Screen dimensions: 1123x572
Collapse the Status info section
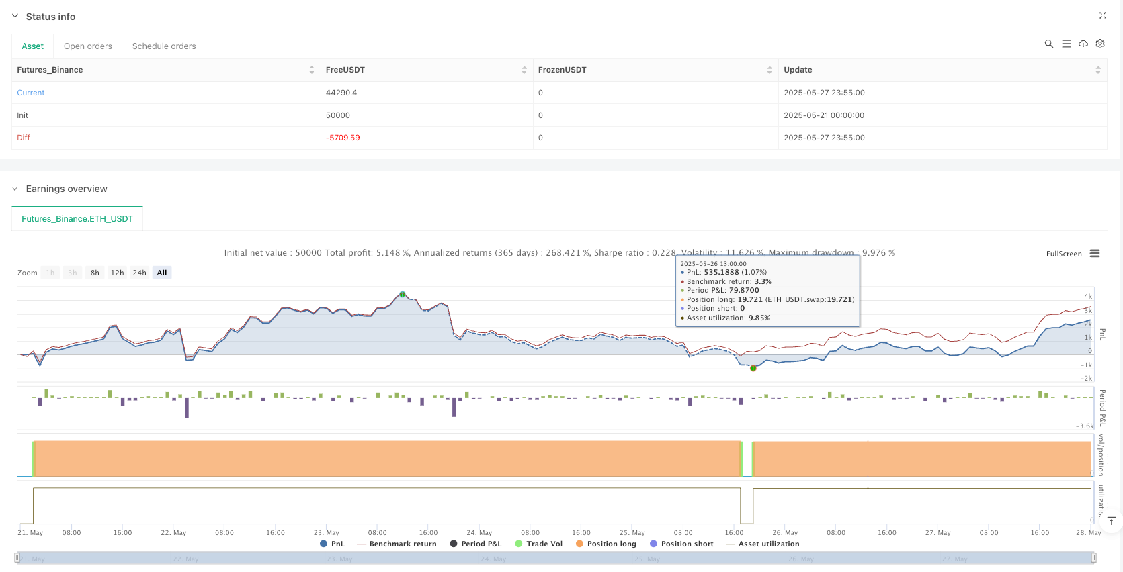tap(15, 16)
